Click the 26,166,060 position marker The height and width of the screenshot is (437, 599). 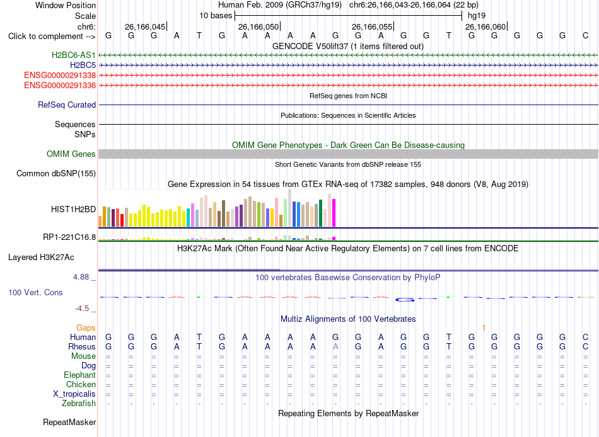[x=486, y=26]
